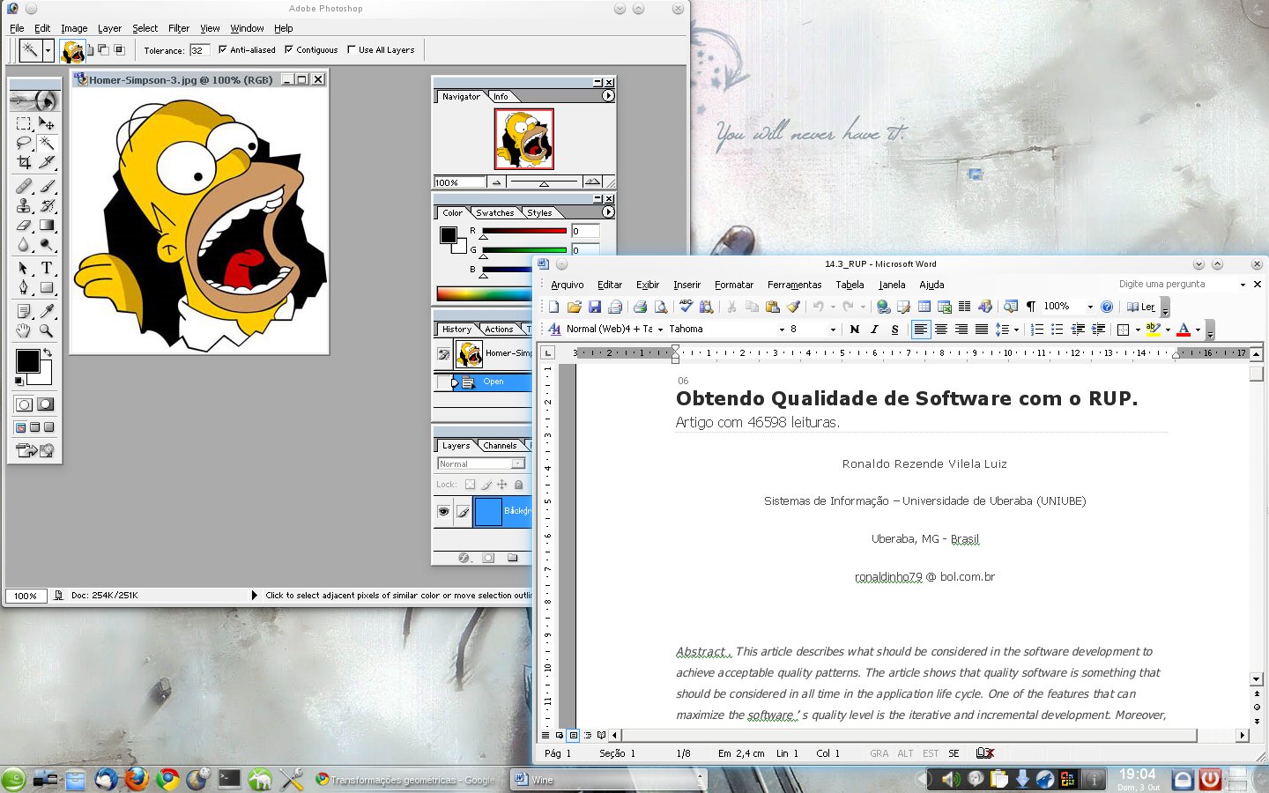The image size is (1269, 793).
Task: Select the Type tool in Photoshop toolbox
Action: click(47, 268)
